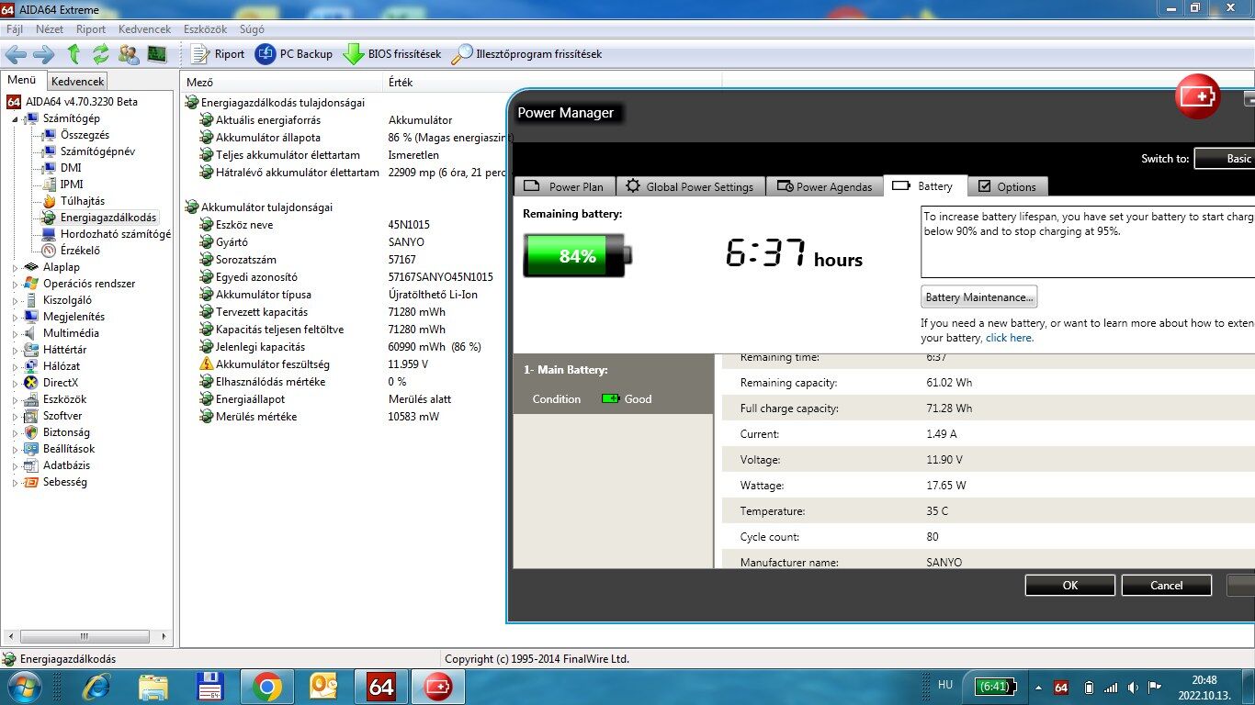Viewport: 1255px width, 705px height.
Task: Open the IPMI tree entry
Action: pyautogui.click(x=72, y=185)
